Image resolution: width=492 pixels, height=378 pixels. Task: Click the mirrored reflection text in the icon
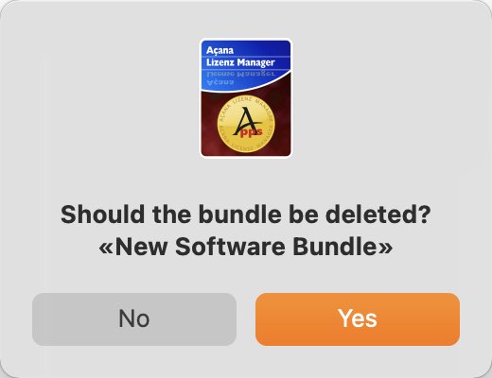coord(240,77)
